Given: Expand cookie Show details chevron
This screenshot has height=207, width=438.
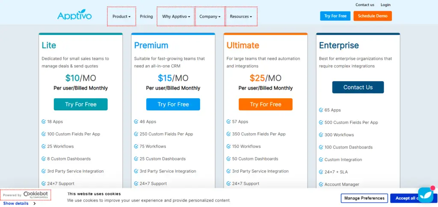Looking at the screenshot, I should pos(34,204).
